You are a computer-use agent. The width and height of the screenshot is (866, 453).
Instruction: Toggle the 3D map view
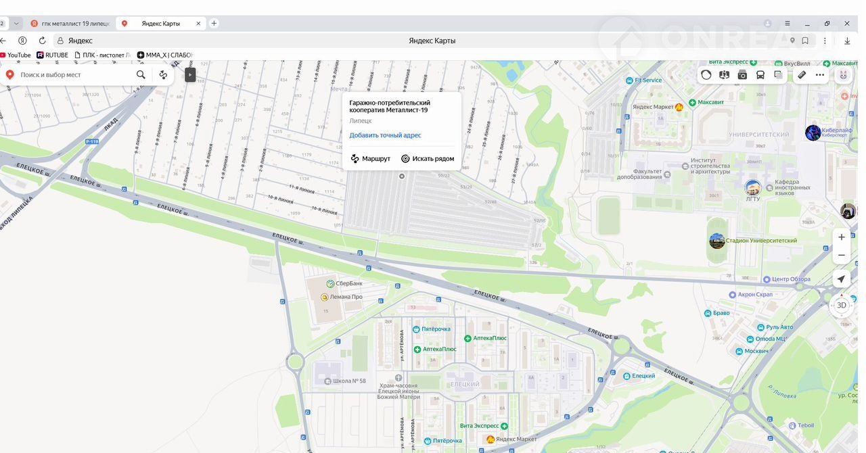click(x=841, y=305)
